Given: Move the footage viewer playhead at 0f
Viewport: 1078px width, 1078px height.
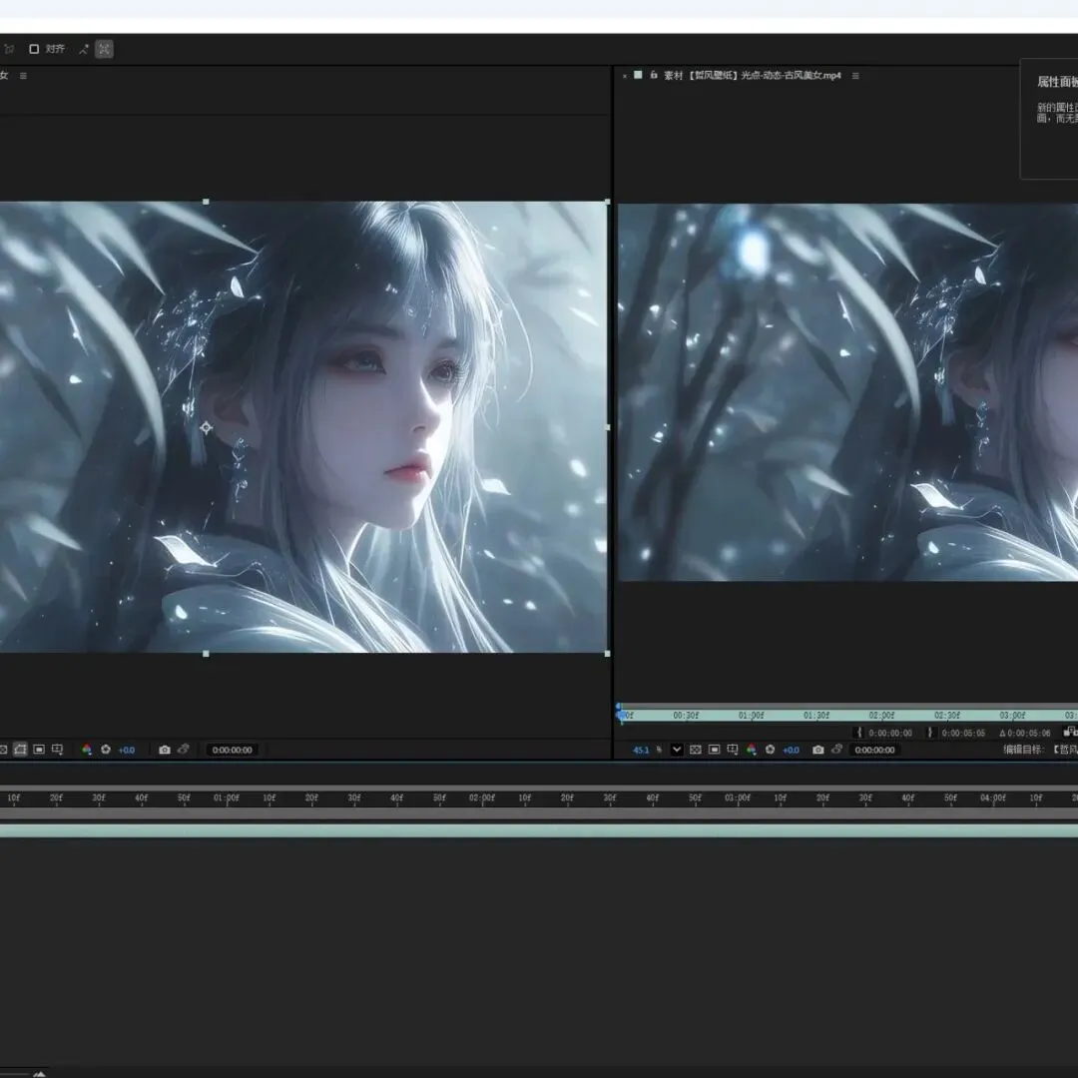Looking at the screenshot, I should click(621, 715).
